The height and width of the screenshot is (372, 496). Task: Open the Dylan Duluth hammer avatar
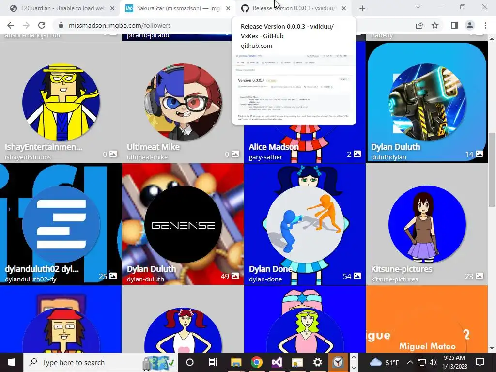click(427, 102)
